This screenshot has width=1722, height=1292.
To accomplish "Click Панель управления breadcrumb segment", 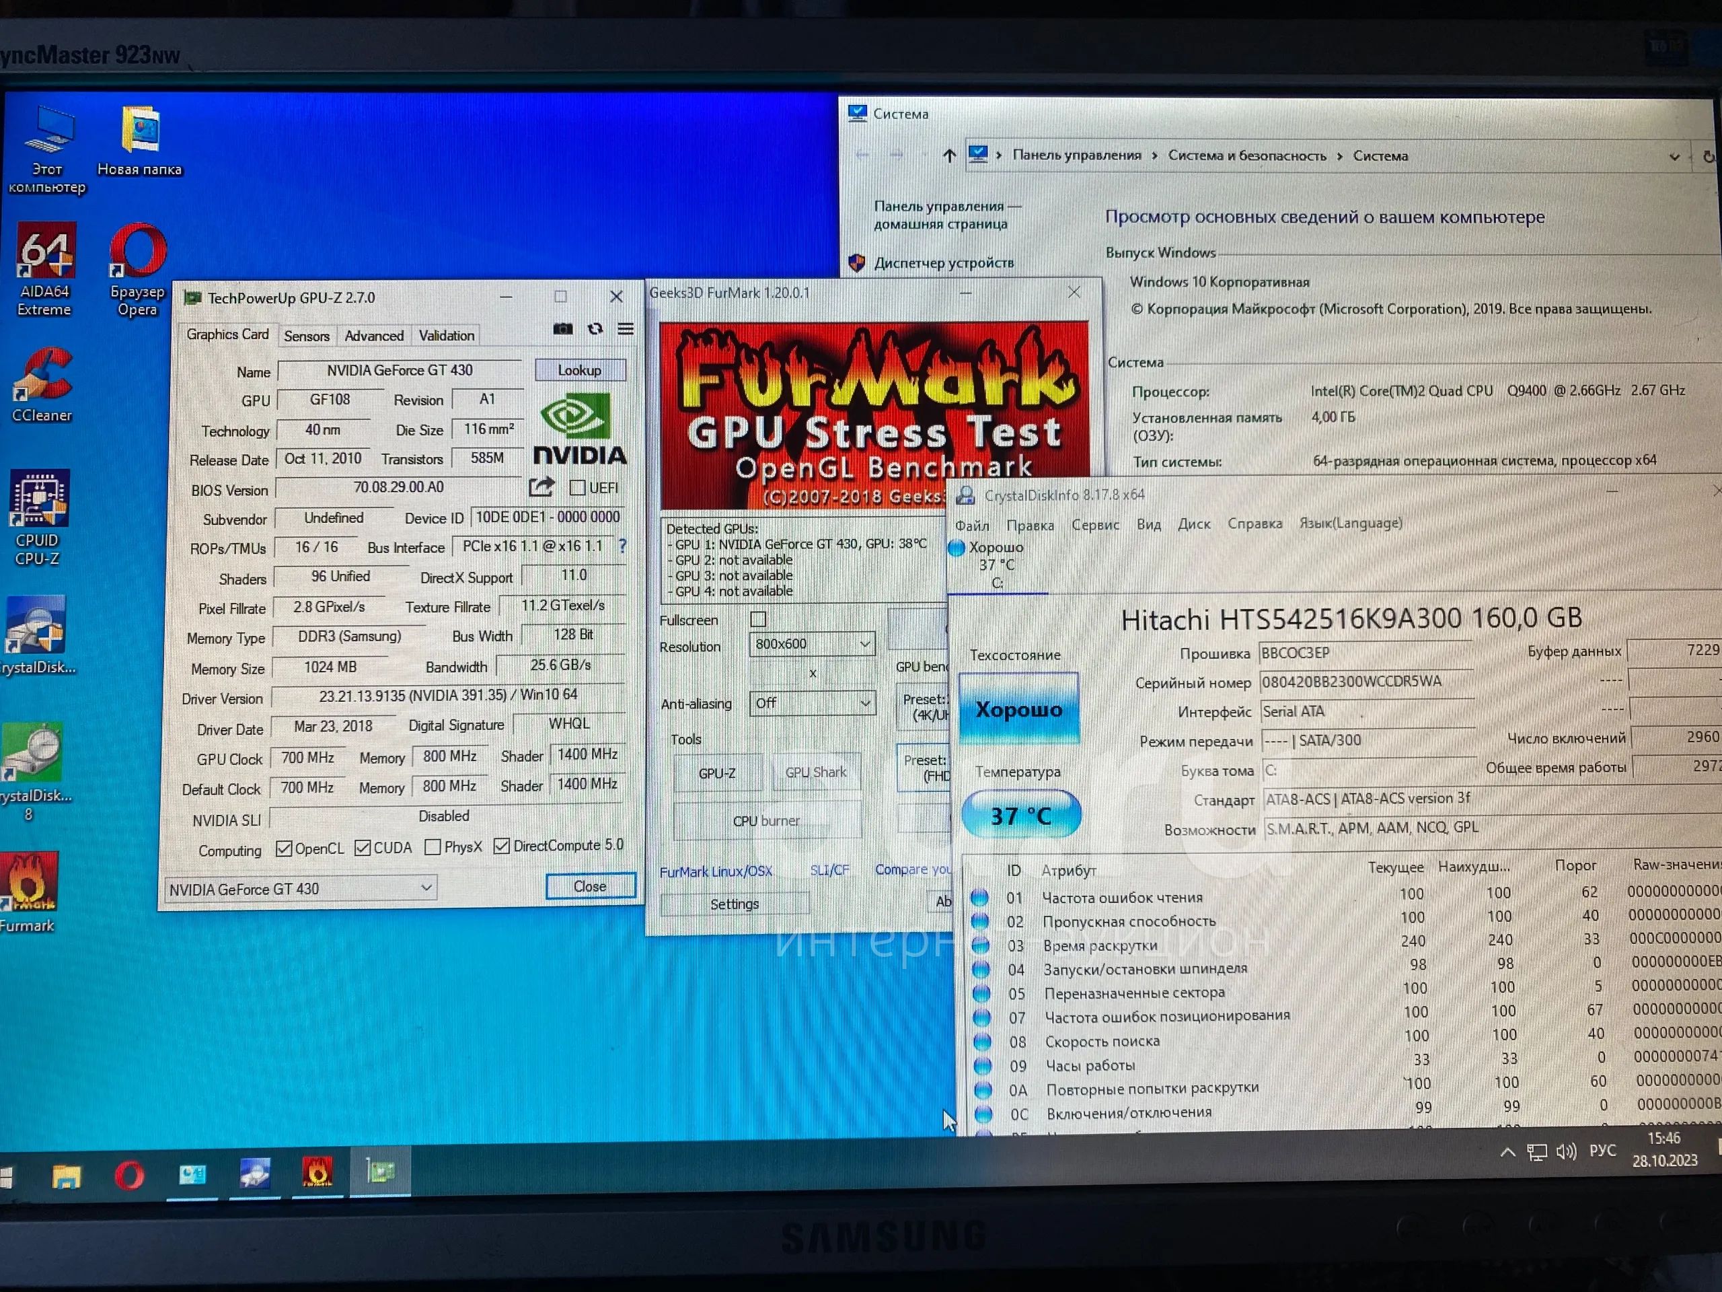I will coord(1077,155).
